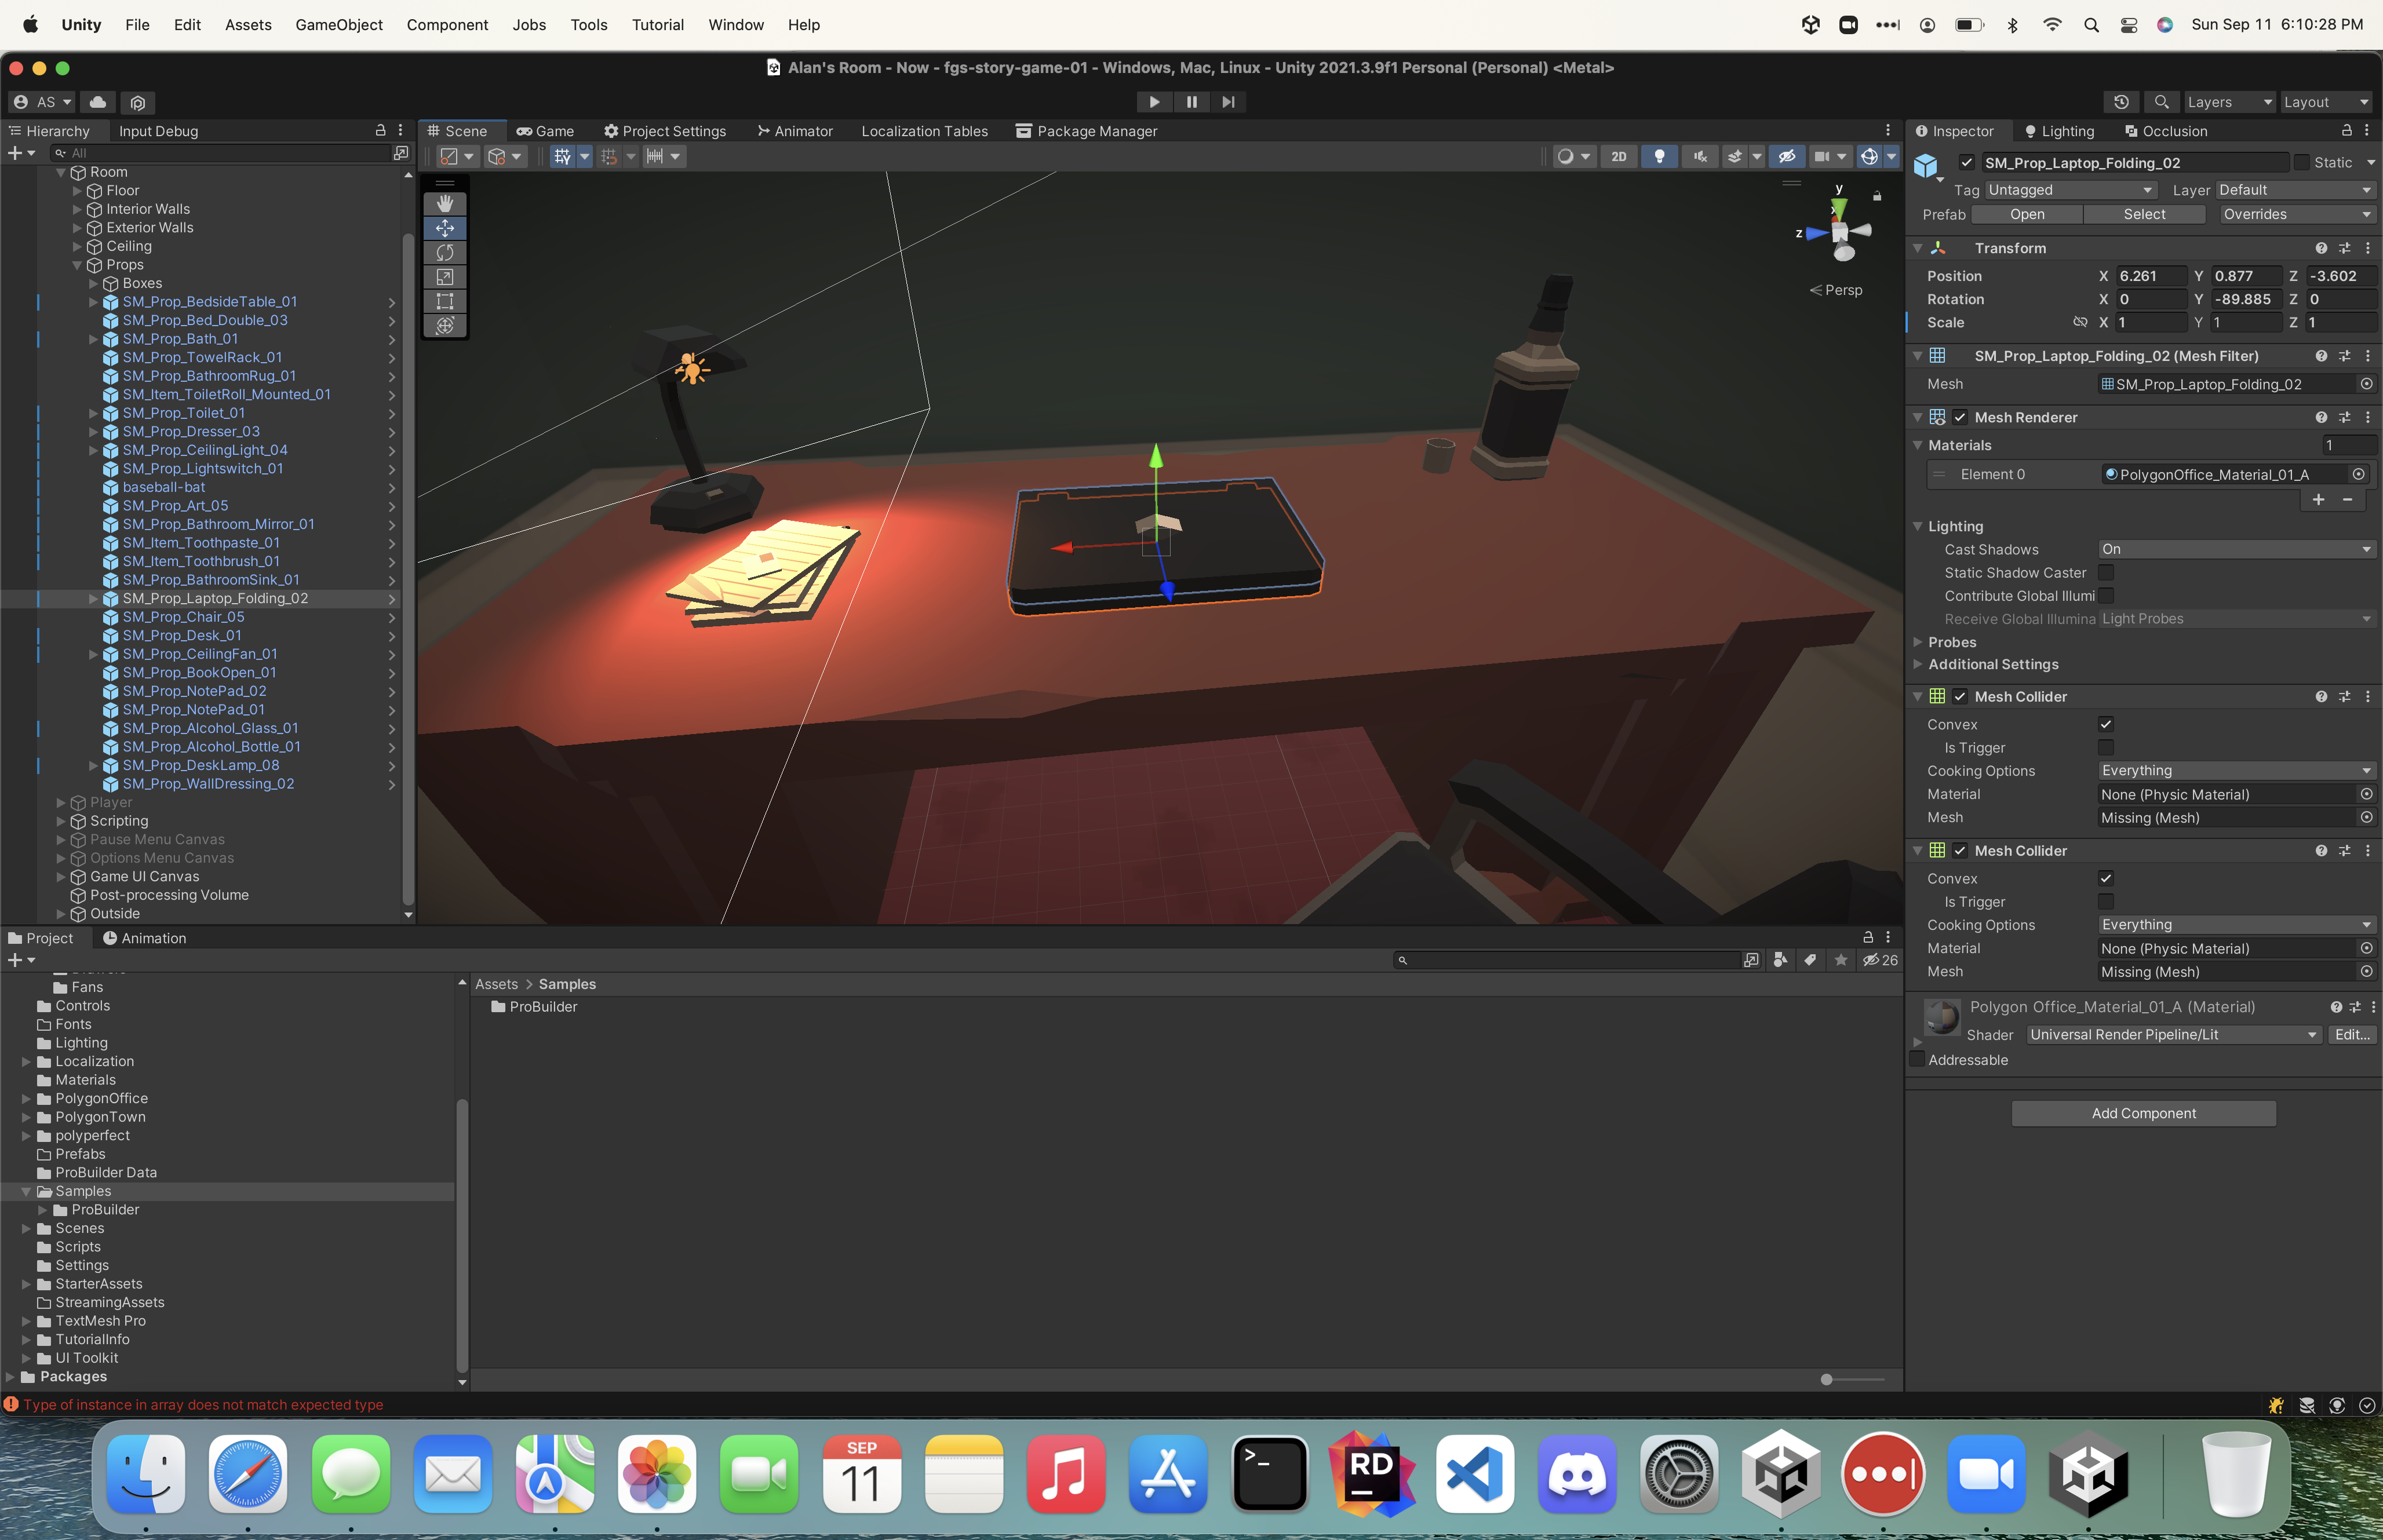Remove material element with minus button

click(2347, 500)
